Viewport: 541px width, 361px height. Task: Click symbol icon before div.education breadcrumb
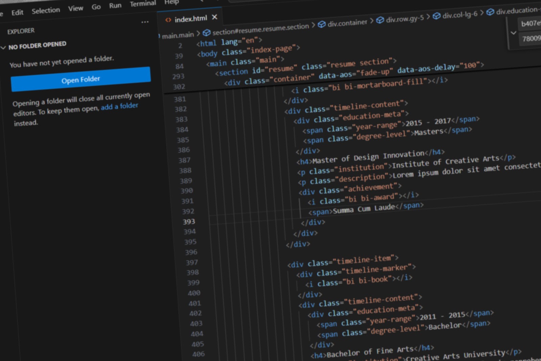click(490, 12)
